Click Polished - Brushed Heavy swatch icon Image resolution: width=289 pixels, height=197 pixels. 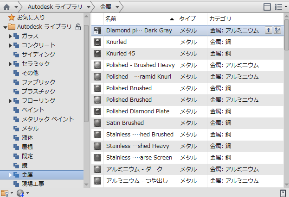(x=97, y=65)
